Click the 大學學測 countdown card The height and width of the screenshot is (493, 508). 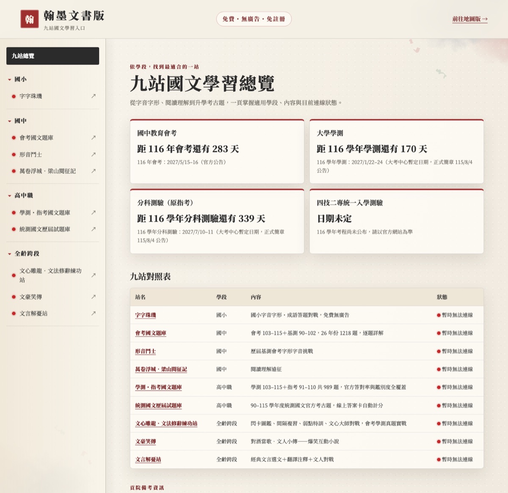click(x=397, y=151)
